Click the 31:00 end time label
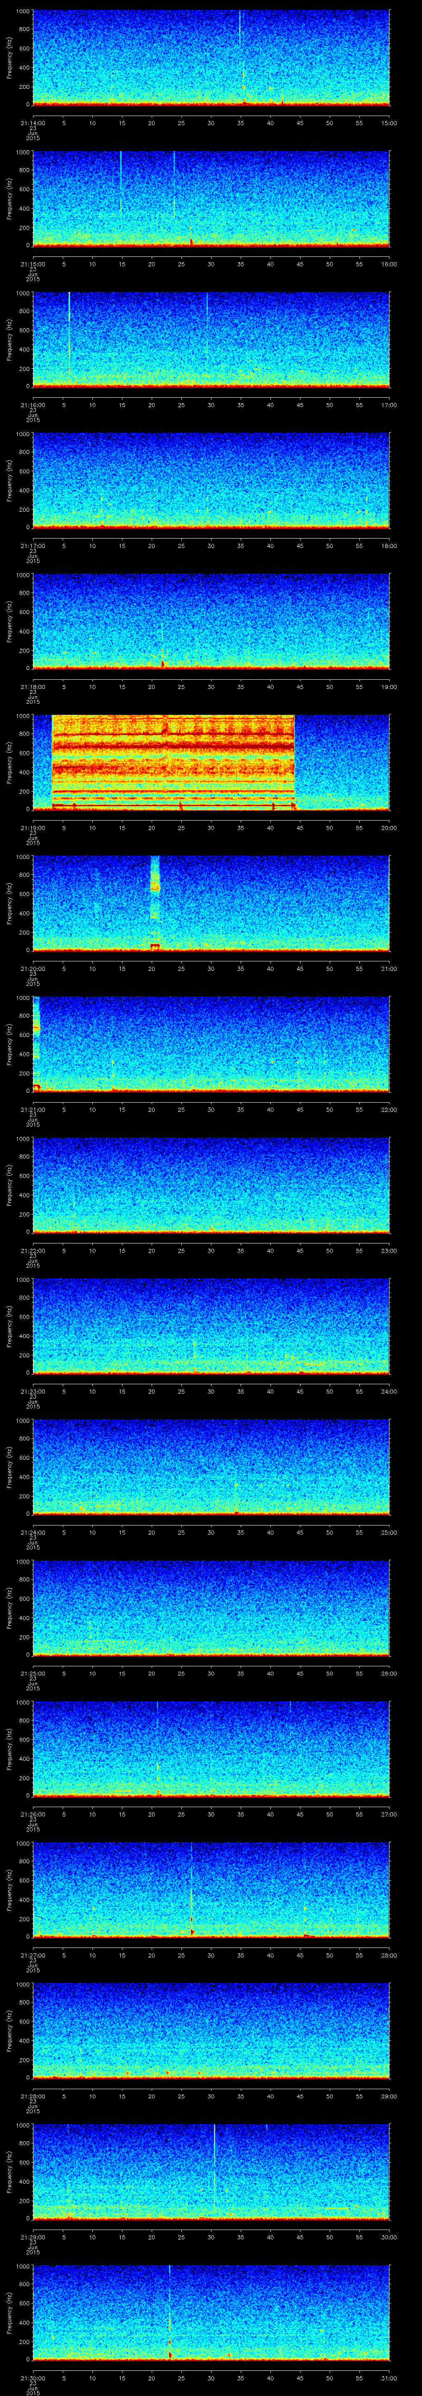This screenshot has width=422, height=2396. tap(389, 2377)
